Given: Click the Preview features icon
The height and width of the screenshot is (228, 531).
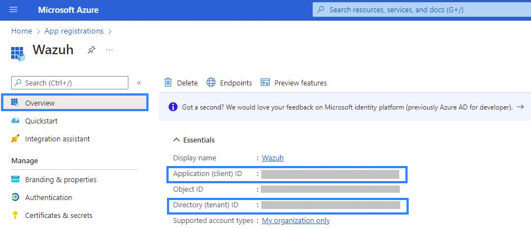Looking at the screenshot, I should [265, 83].
